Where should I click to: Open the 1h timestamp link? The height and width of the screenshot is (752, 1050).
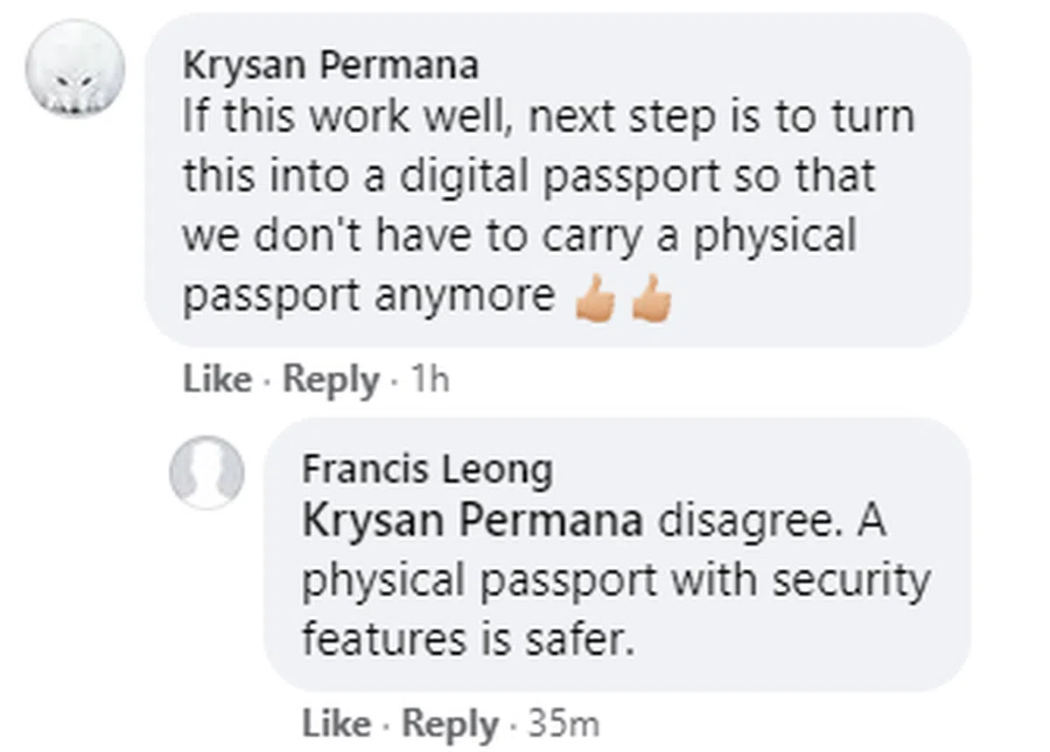(430, 380)
